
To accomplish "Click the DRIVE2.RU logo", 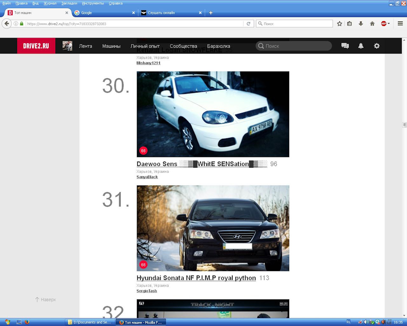I will 36,46.
